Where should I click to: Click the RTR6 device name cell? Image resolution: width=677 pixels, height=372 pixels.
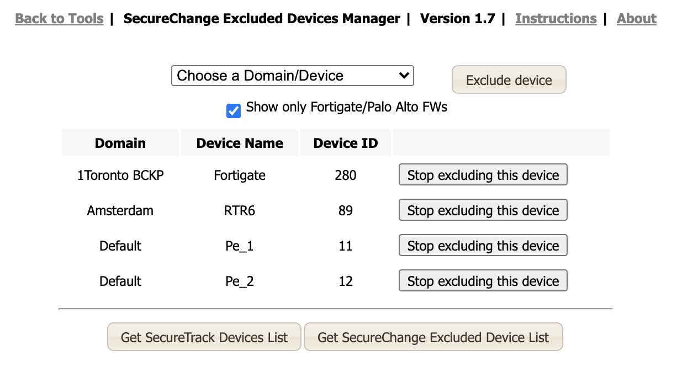(240, 210)
